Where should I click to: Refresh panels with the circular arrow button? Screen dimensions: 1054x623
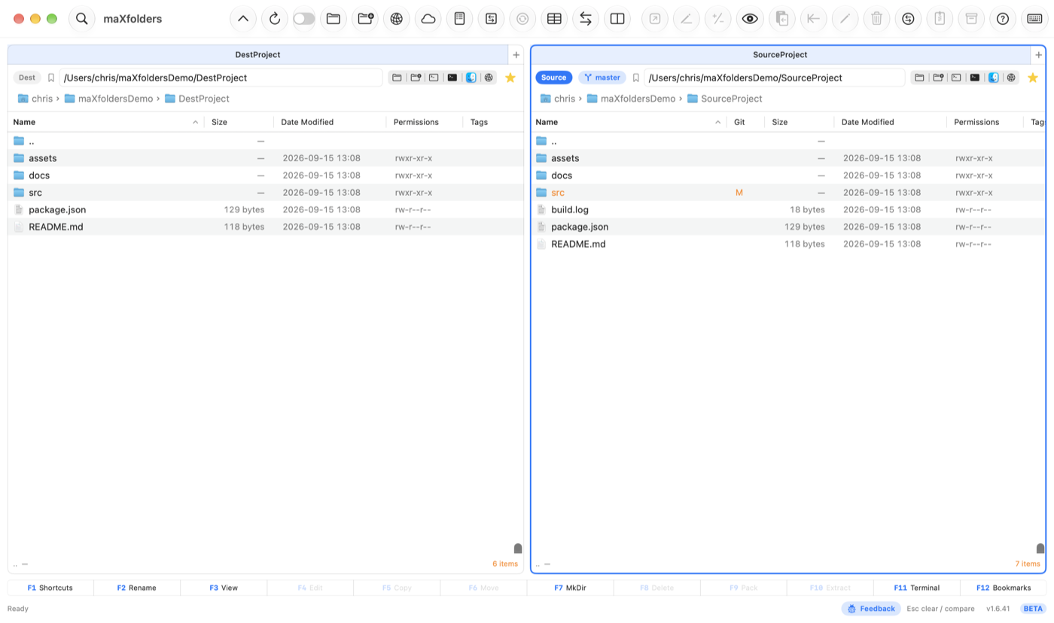275,19
